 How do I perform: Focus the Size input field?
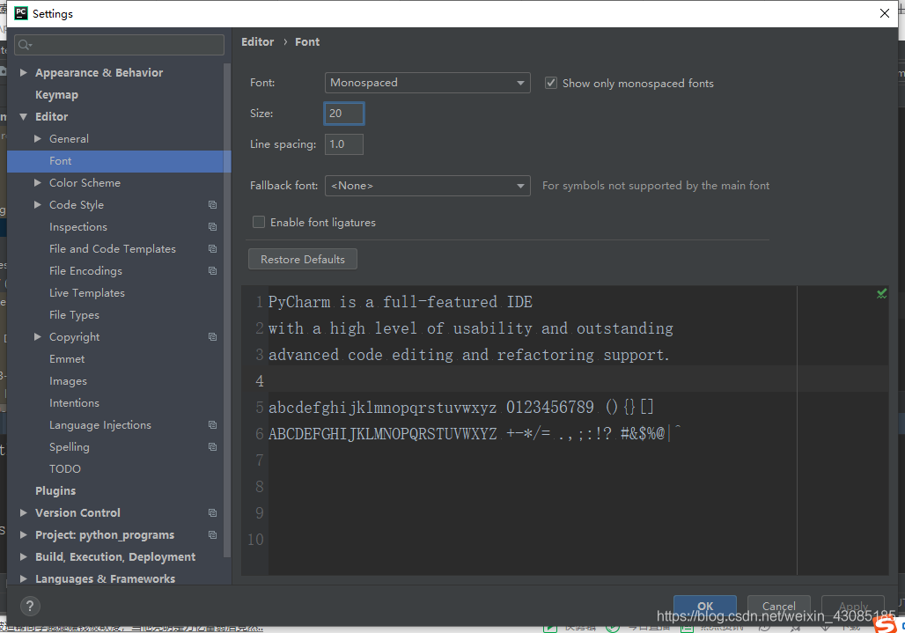click(x=344, y=114)
